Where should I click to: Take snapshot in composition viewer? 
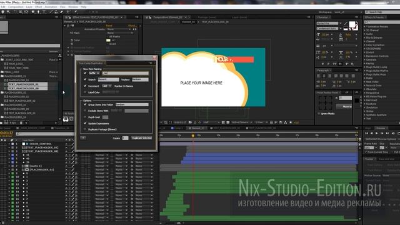190,122
